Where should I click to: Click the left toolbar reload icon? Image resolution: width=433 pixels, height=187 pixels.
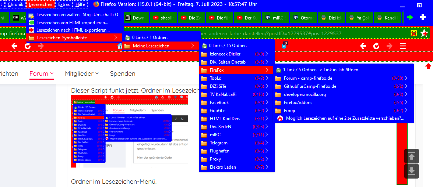point(28,46)
